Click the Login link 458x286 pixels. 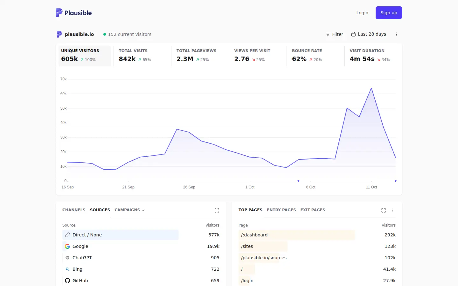tap(362, 13)
